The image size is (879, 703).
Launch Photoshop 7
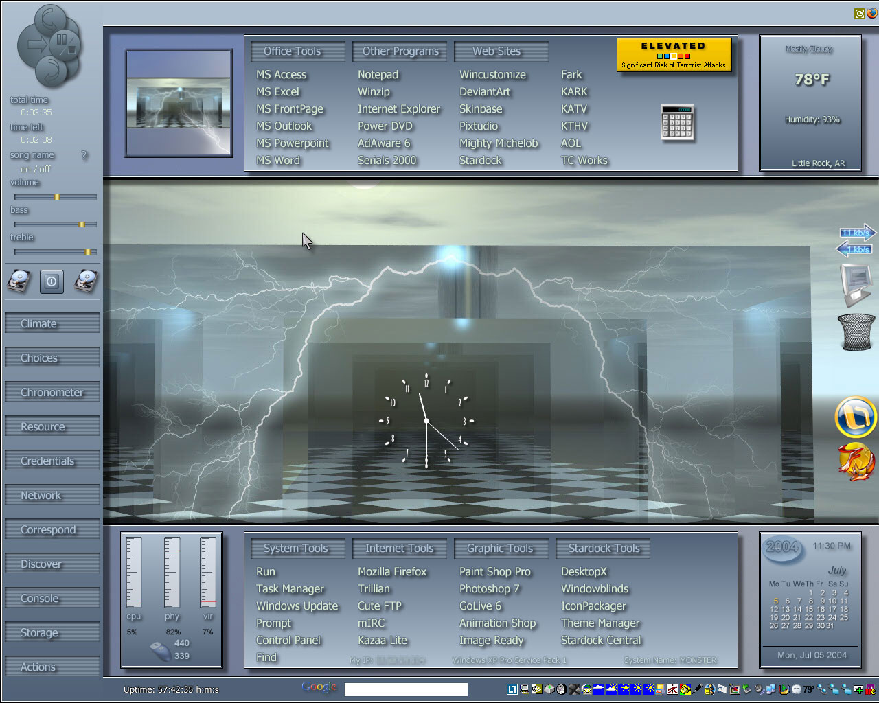click(490, 589)
